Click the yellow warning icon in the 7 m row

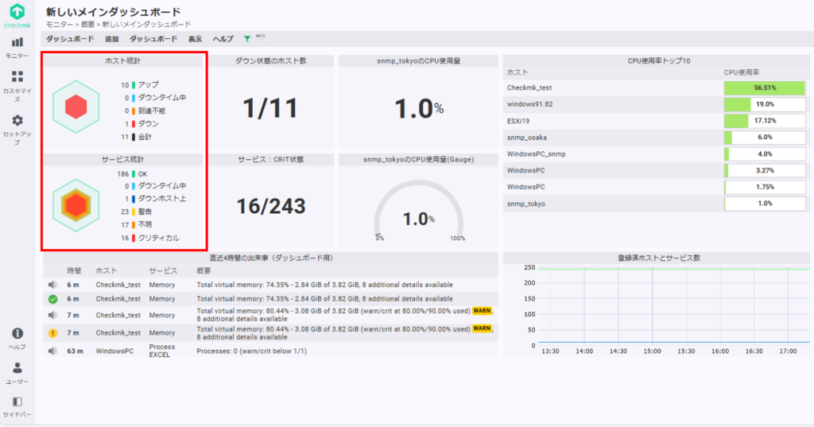click(x=52, y=333)
